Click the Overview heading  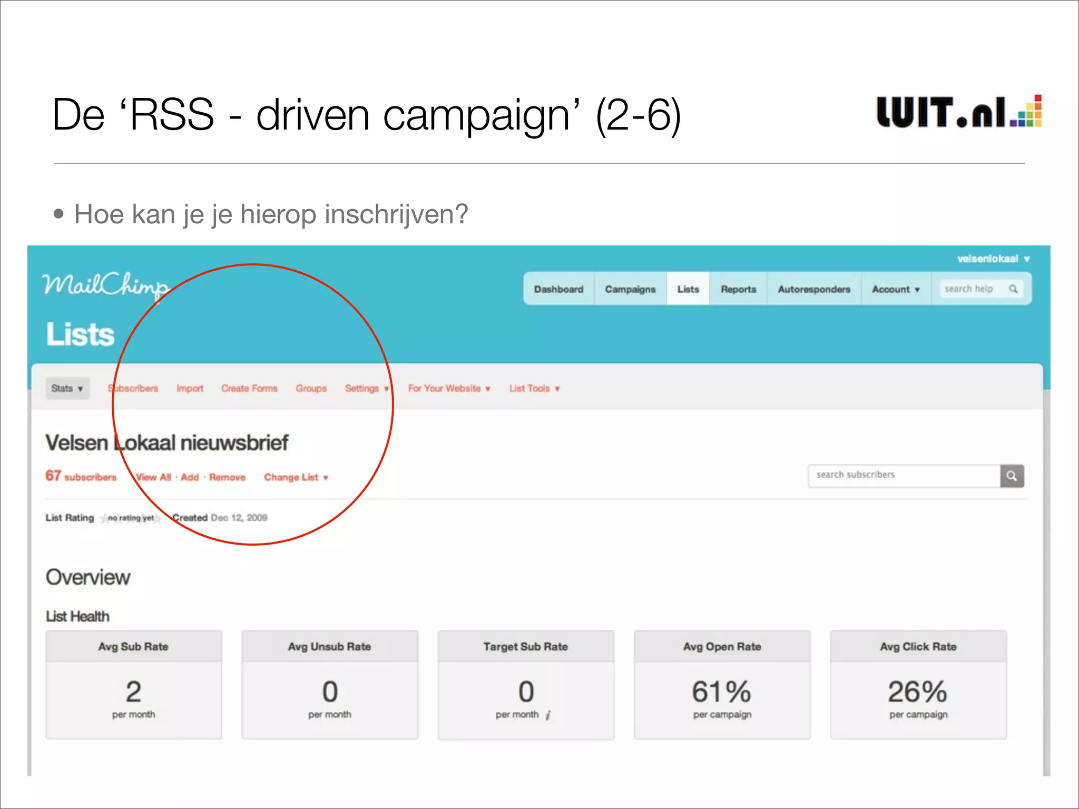88,577
